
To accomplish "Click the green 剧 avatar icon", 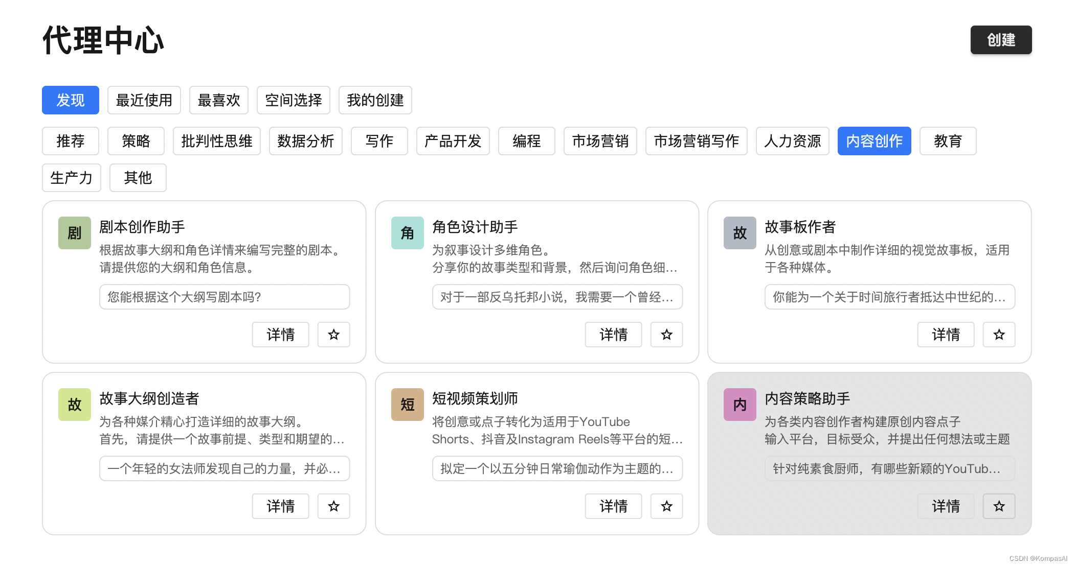I will click(x=75, y=233).
